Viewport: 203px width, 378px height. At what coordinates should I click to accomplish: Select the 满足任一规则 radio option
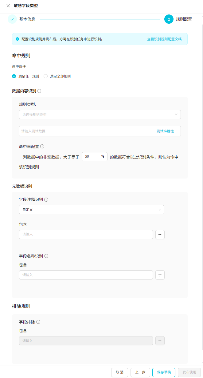[14, 76]
